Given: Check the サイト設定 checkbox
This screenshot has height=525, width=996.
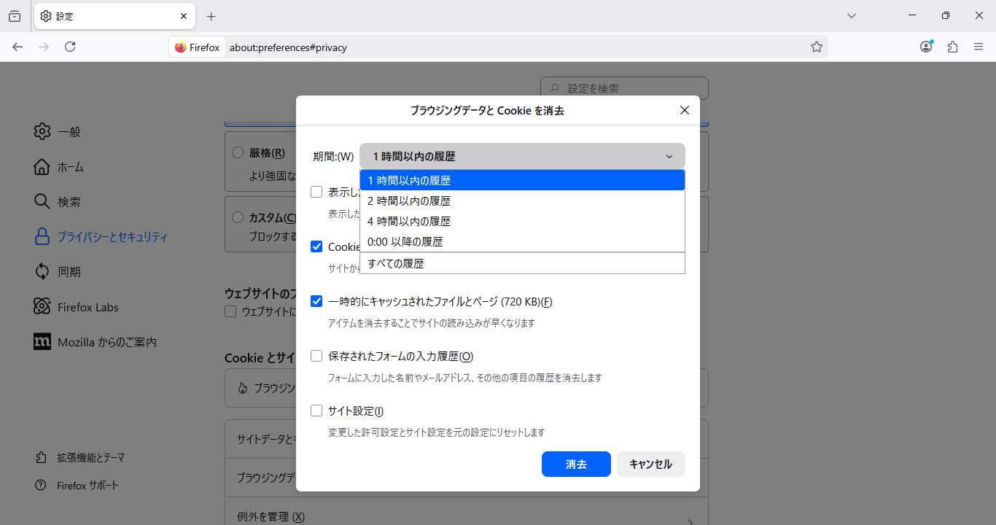Looking at the screenshot, I should (x=316, y=411).
